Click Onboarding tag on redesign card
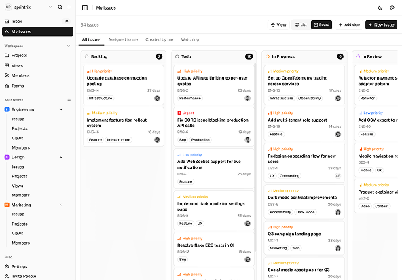 click(289, 176)
